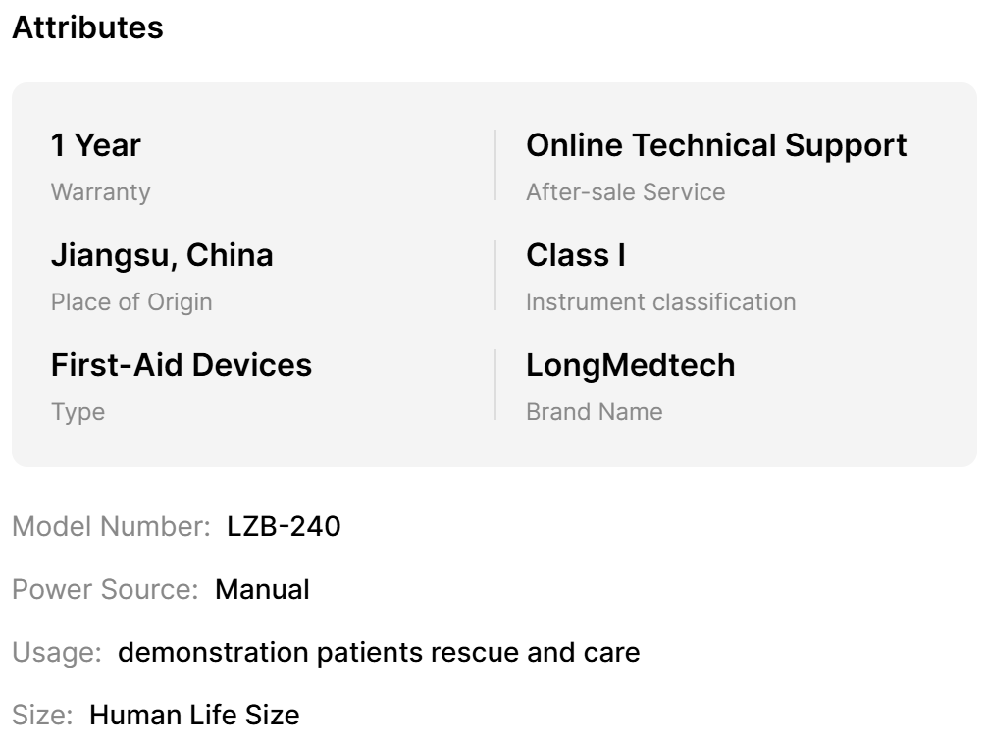The height and width of the screenshot is (748, 987).
Task: Select the 1 Year warranty value
Action: [95, 146]
